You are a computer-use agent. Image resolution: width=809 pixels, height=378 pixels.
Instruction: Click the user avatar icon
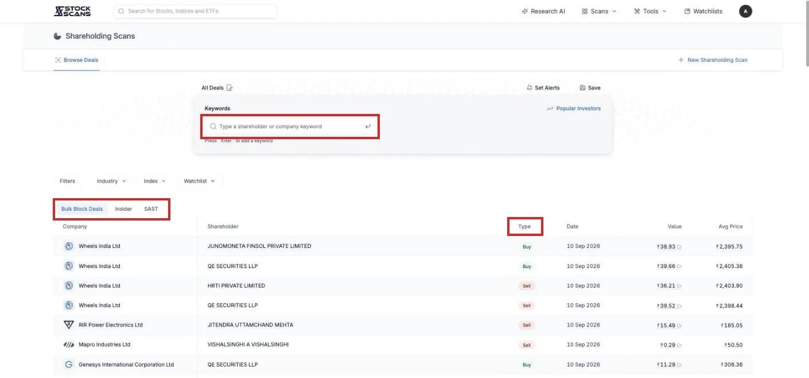[x=745, y=11]
